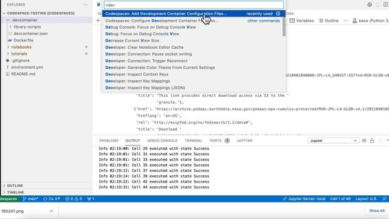The width and height of the screenshot is (389, 219).
Task: Switch to the OUTPUT tab
Action: (133, 141)
